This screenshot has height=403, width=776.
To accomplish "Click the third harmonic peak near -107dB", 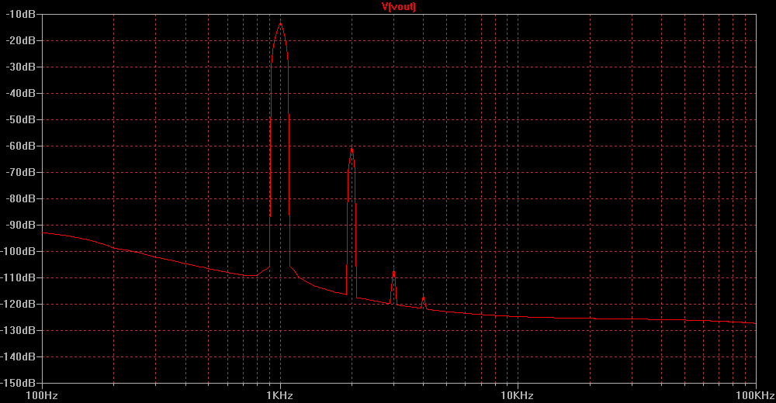I will (393, 270).
